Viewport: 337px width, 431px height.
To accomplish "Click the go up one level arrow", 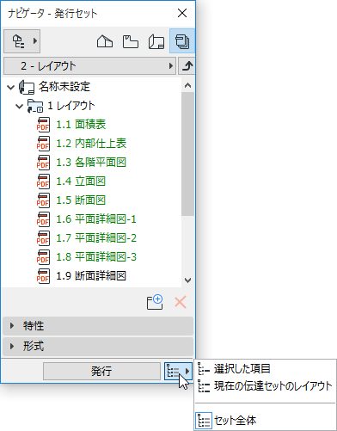I will pos(187,66).
